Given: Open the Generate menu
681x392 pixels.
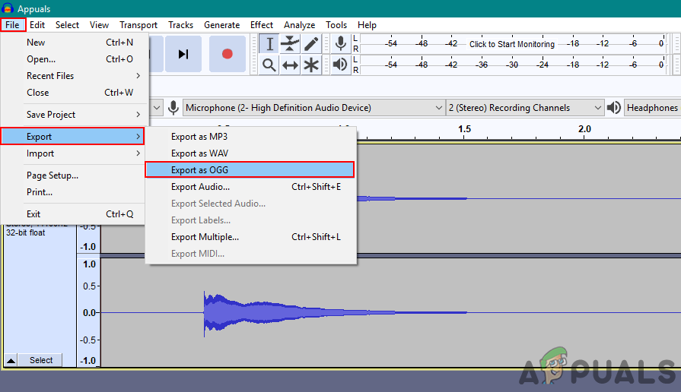Looking at the screenshot, I should [222, 25].
